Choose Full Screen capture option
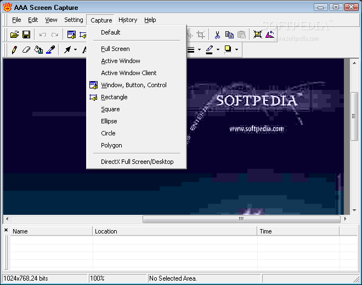This screenshot has width=362, height=285. 137,49
